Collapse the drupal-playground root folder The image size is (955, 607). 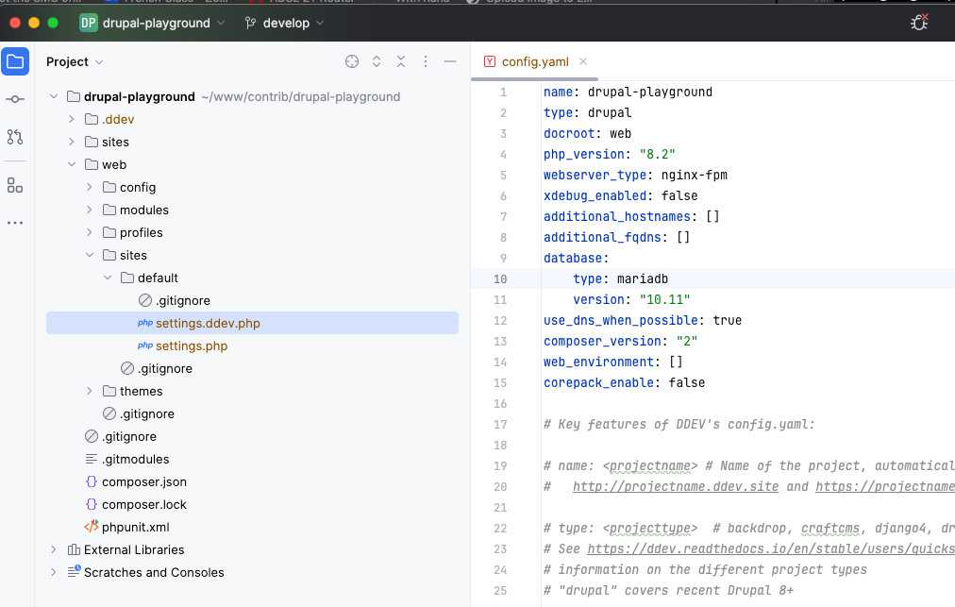tap(54, 96)
